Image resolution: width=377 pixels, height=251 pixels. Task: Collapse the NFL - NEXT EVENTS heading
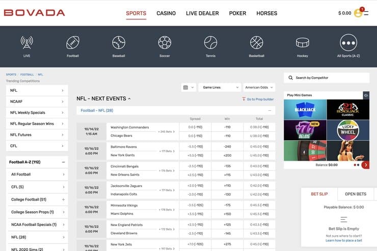tap(103, 98)
